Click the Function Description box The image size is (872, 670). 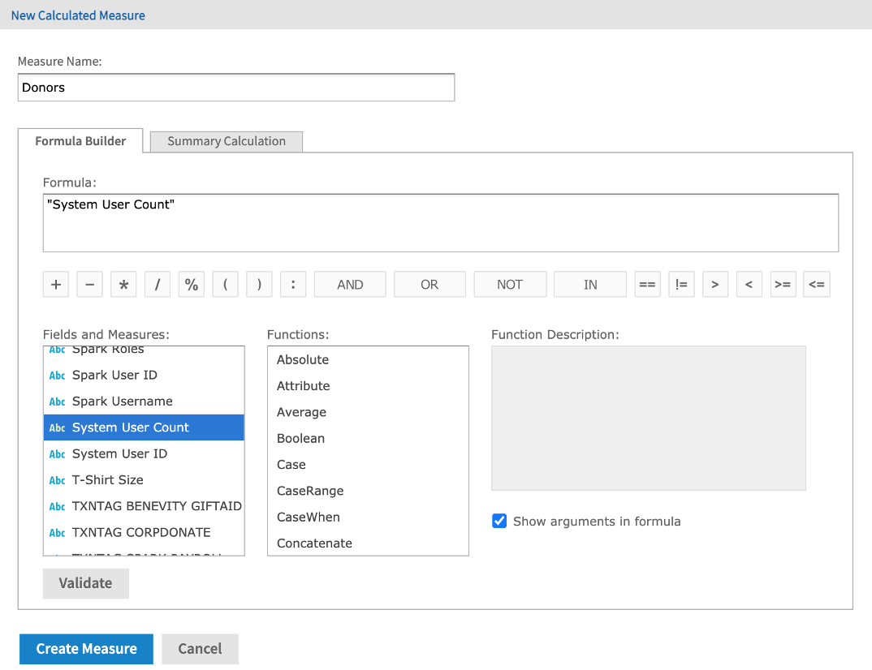tap(649, 418)
